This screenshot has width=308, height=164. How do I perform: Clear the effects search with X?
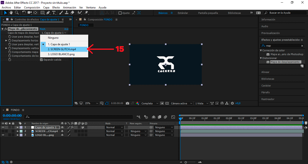302,46
